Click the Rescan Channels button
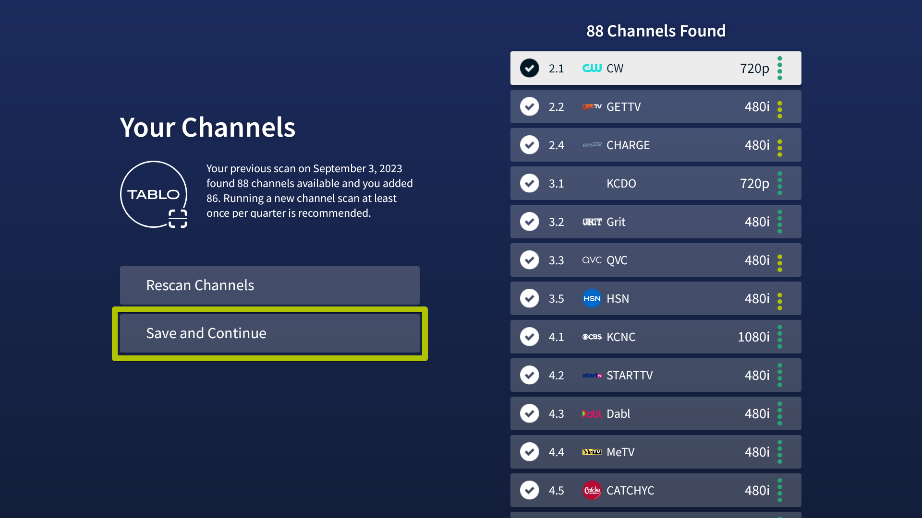The height and width of the screenshot is (518, 922). 269,285
